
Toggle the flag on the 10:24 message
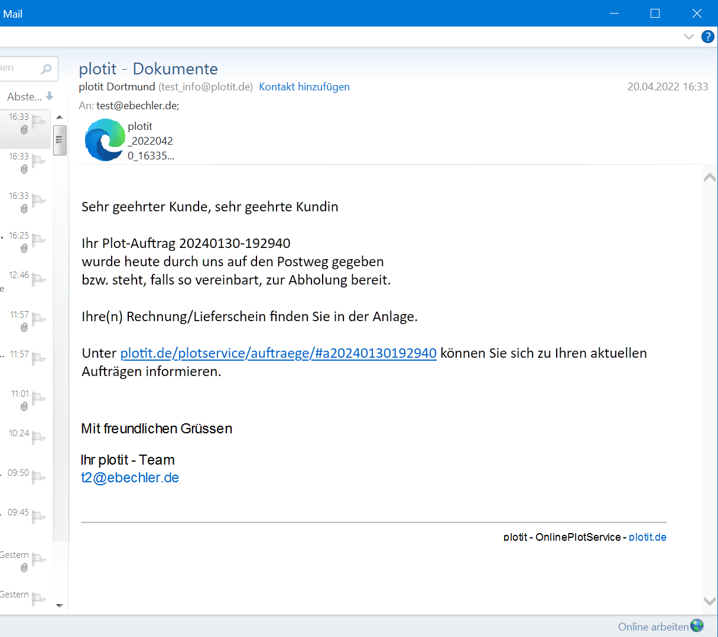(38, 437)
